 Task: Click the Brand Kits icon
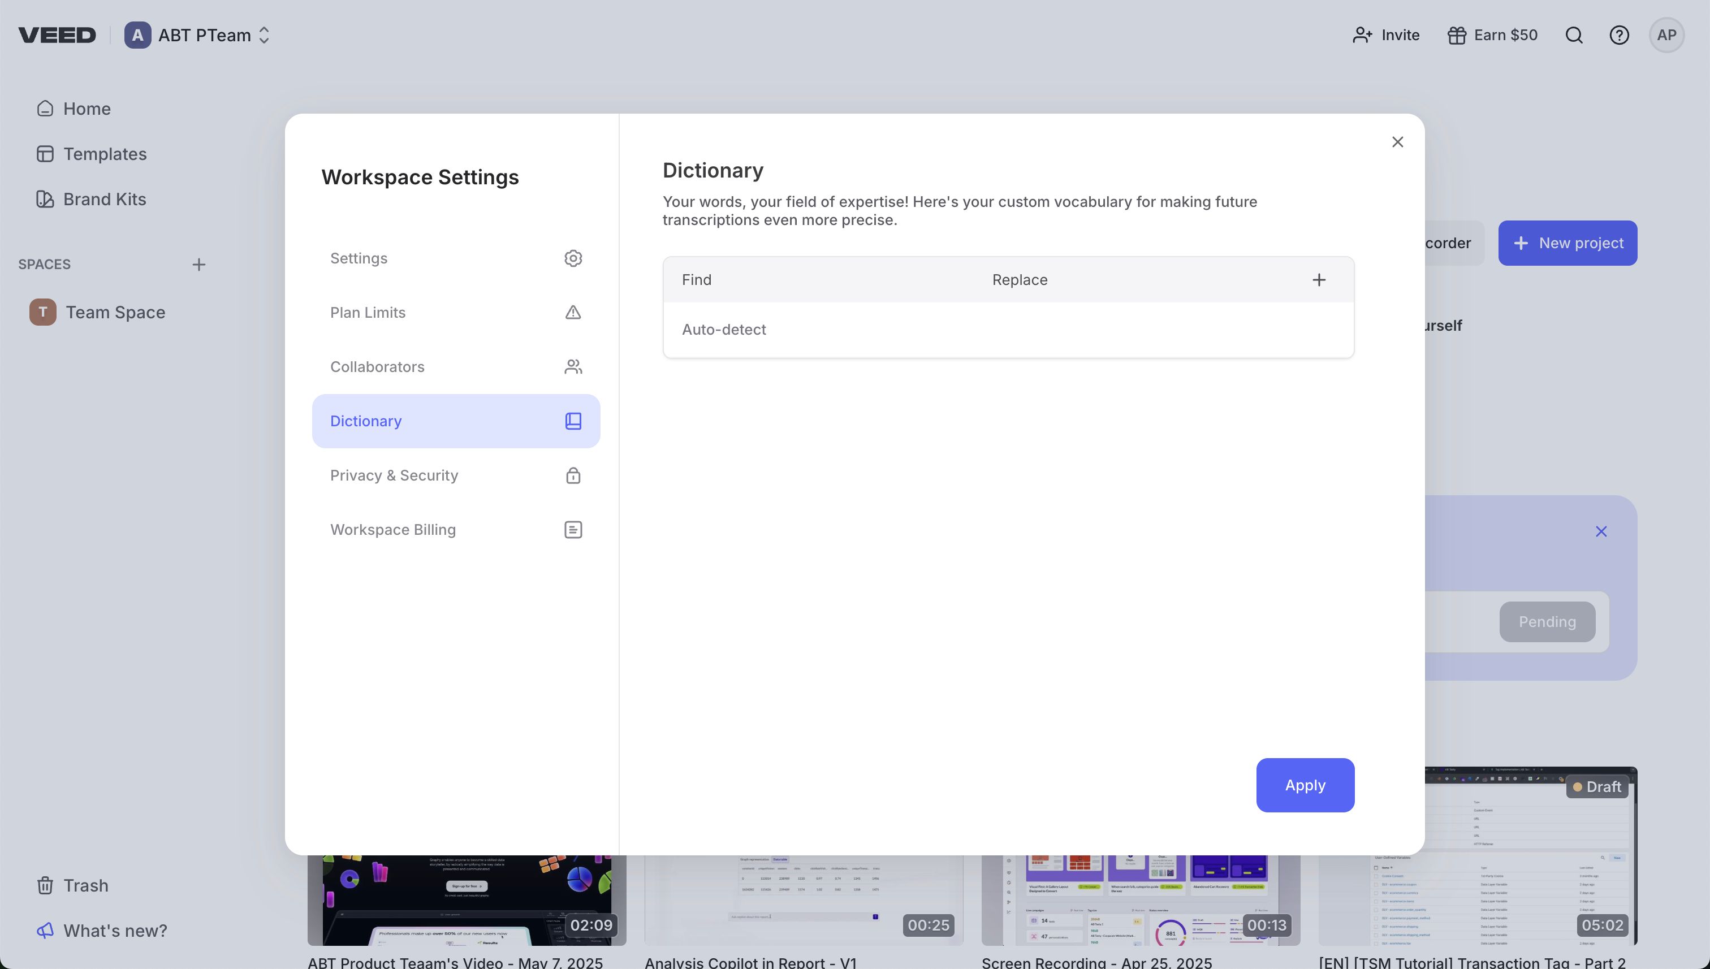pyautogui.click(x=45, y=199)
